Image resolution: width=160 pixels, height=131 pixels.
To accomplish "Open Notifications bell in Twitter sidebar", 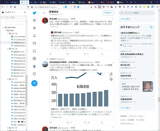I will coord(34,36).
